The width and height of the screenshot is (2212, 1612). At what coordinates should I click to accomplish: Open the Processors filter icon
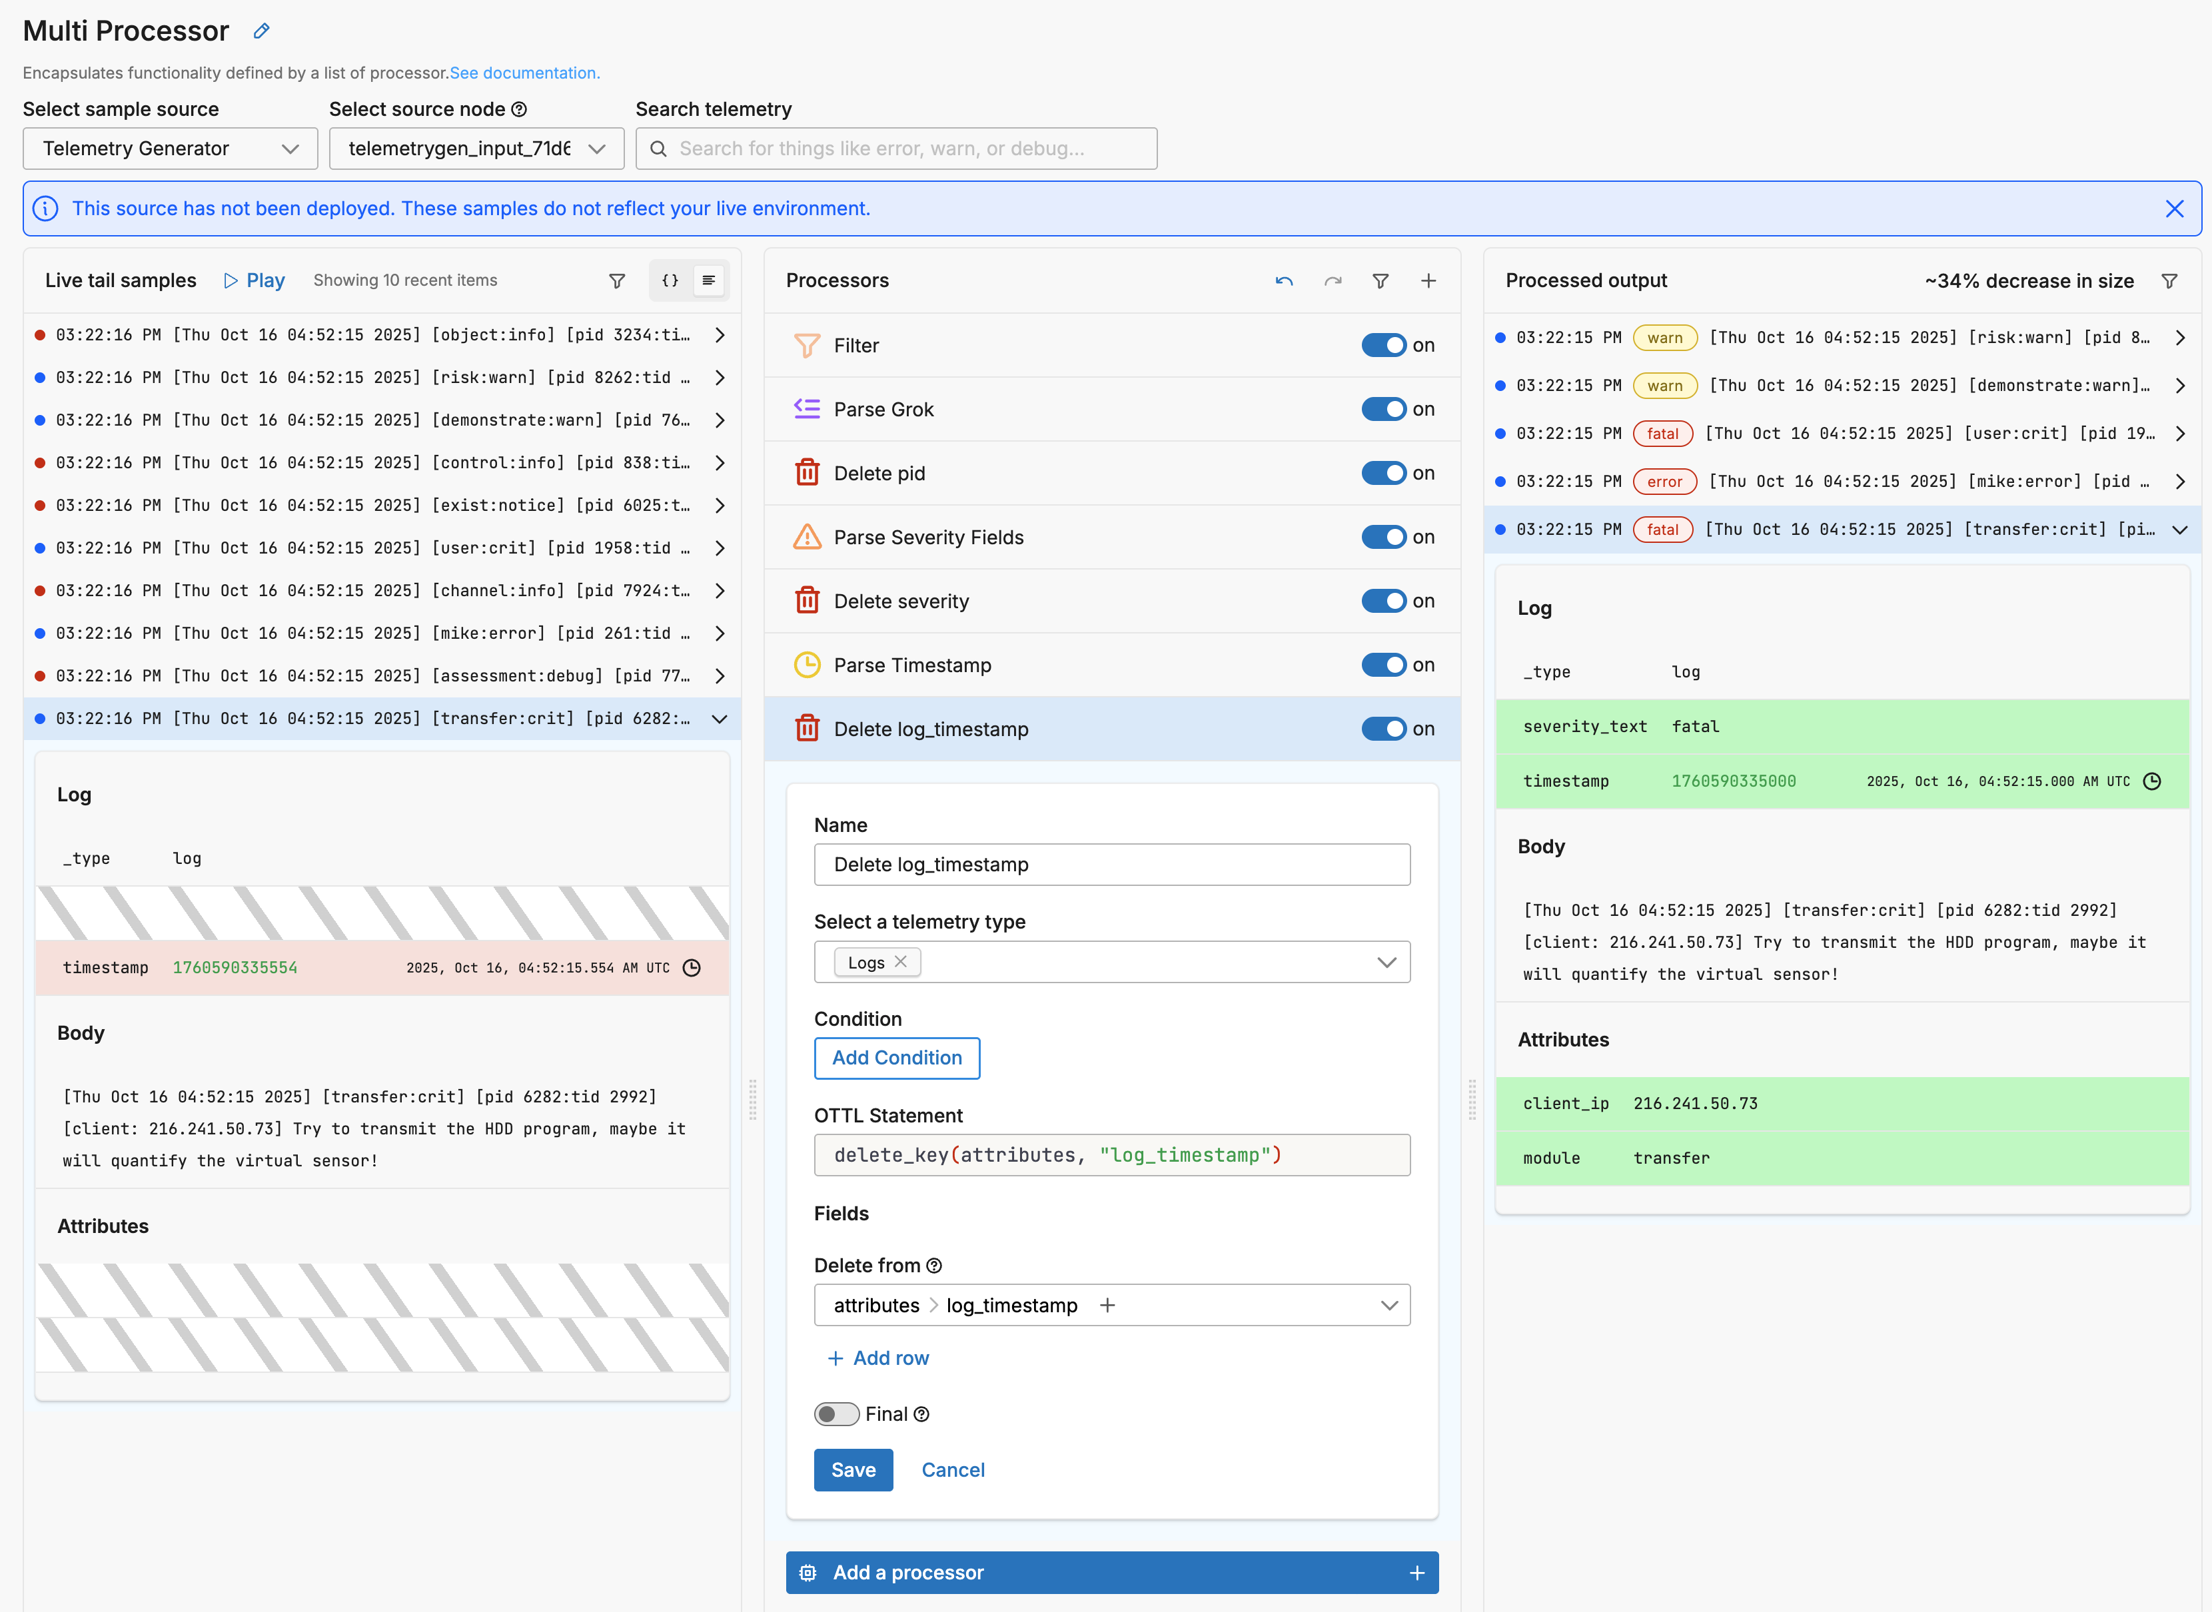click(1381, 281)
